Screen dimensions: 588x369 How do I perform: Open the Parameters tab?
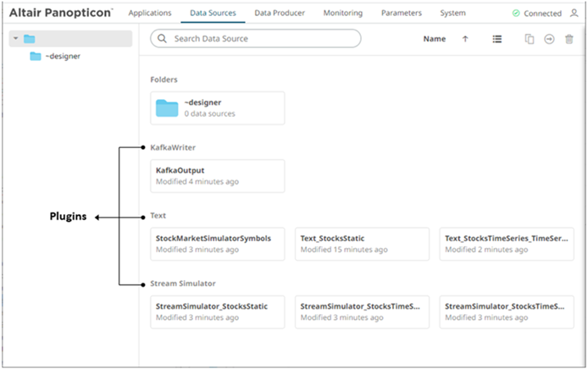401,14
